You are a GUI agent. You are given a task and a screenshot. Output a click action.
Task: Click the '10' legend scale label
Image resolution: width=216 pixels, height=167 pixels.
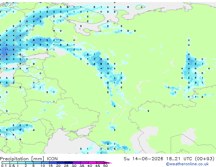click(x=43, y=166)
